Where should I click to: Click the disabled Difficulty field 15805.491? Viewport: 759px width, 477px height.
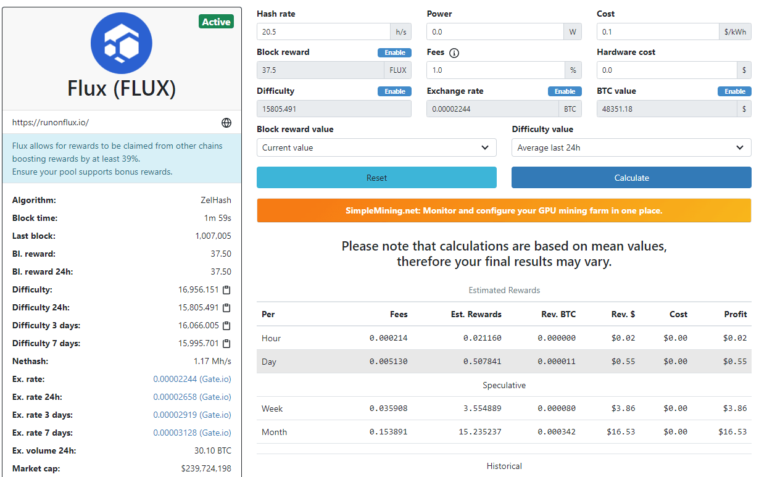tap(334, 109)
